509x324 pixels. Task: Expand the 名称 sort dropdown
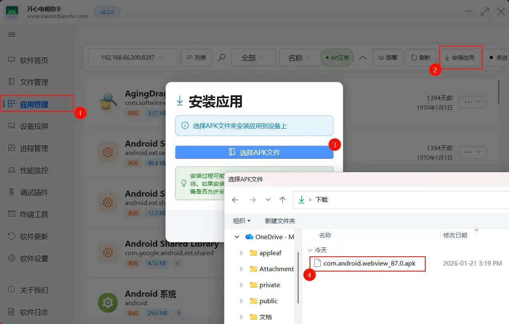(x=300, y=57)
